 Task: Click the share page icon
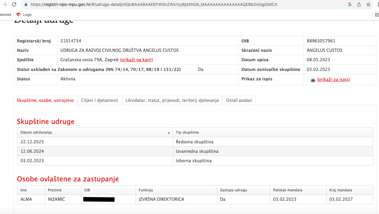click(x=359, y=5)
